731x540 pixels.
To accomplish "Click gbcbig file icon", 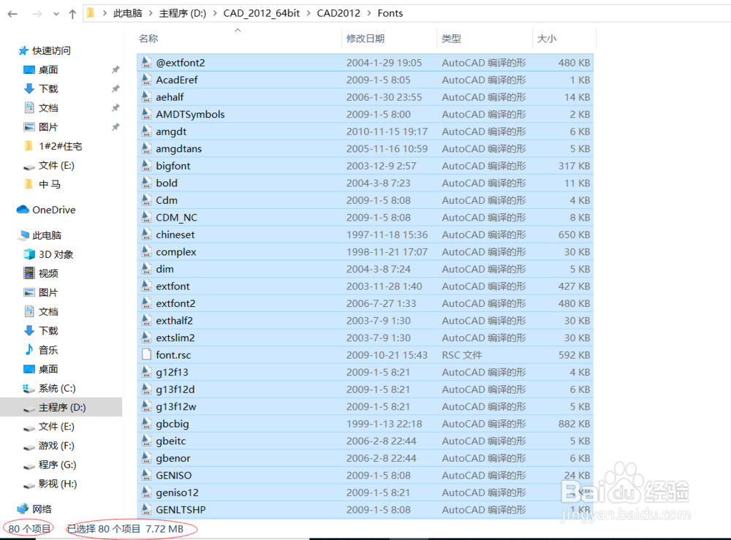I will click(146, 424).
